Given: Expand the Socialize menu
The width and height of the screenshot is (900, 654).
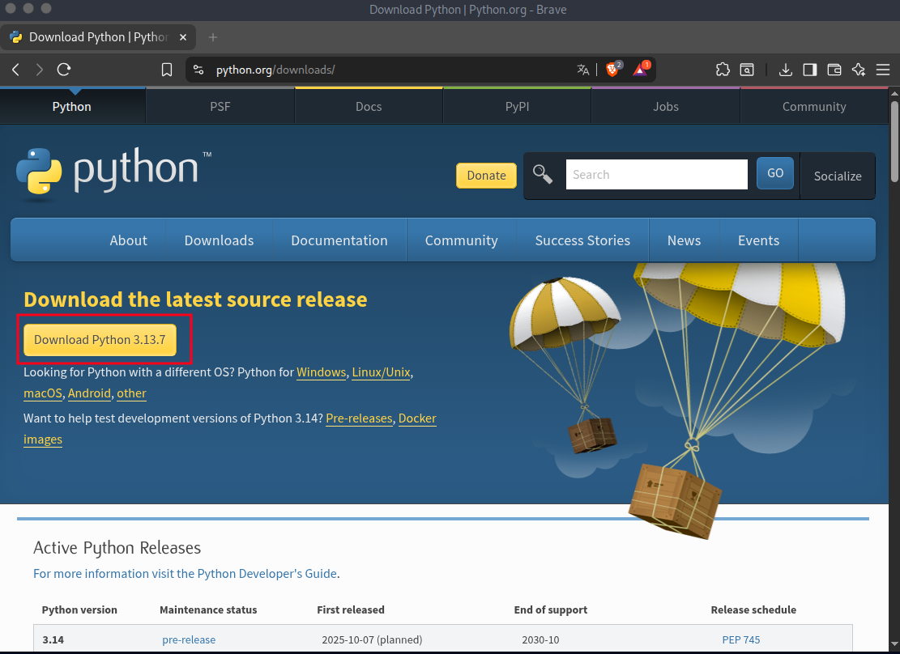Looking at the screenshot, I should pyautogui.click(x=838, y=176).
